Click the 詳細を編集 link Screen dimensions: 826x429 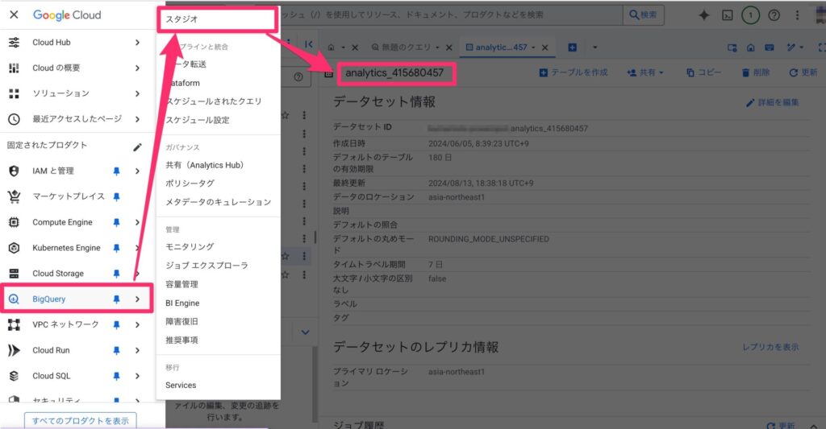pyautogui.click(x=772, y=102)
